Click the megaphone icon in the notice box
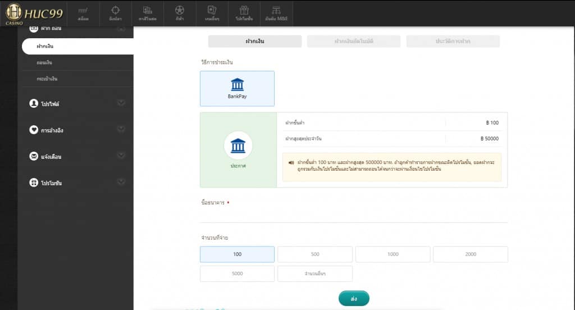Image resolution: width=575 pixels, height=310 pixels. pyautogui.click(x=291, y=162)
